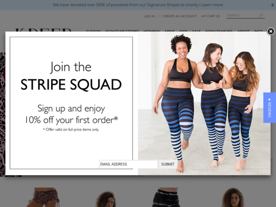
Task: Open the Now Or Never menu
Action: click(219, 31)
